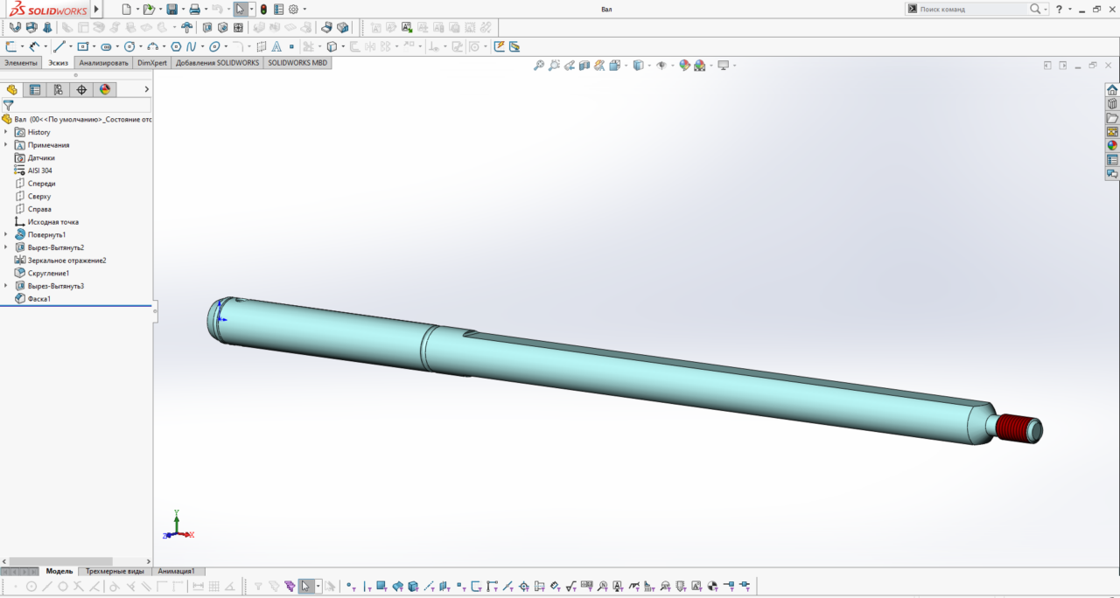
Task: Select the Polygon sketch tool
Action: click(x=176, y=46)
